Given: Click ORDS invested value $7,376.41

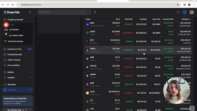Looking at the screenshot, I should pyautogui.click(x=142, y=50).
